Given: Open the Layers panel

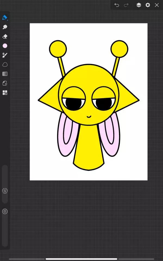Looking at the screenshot, I should [x=139, y=5].
